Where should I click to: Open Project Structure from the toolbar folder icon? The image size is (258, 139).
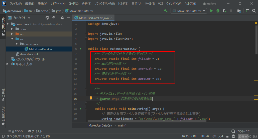(239, 11)
